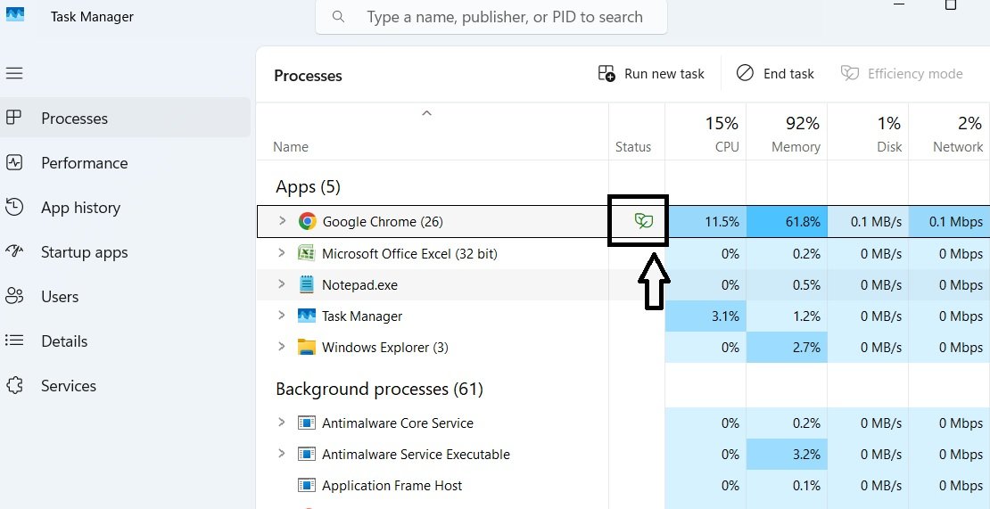This screenshot has height=509, width=990.
Task: Expand the Antimalware Core Service group
Action: coord(282,422)
